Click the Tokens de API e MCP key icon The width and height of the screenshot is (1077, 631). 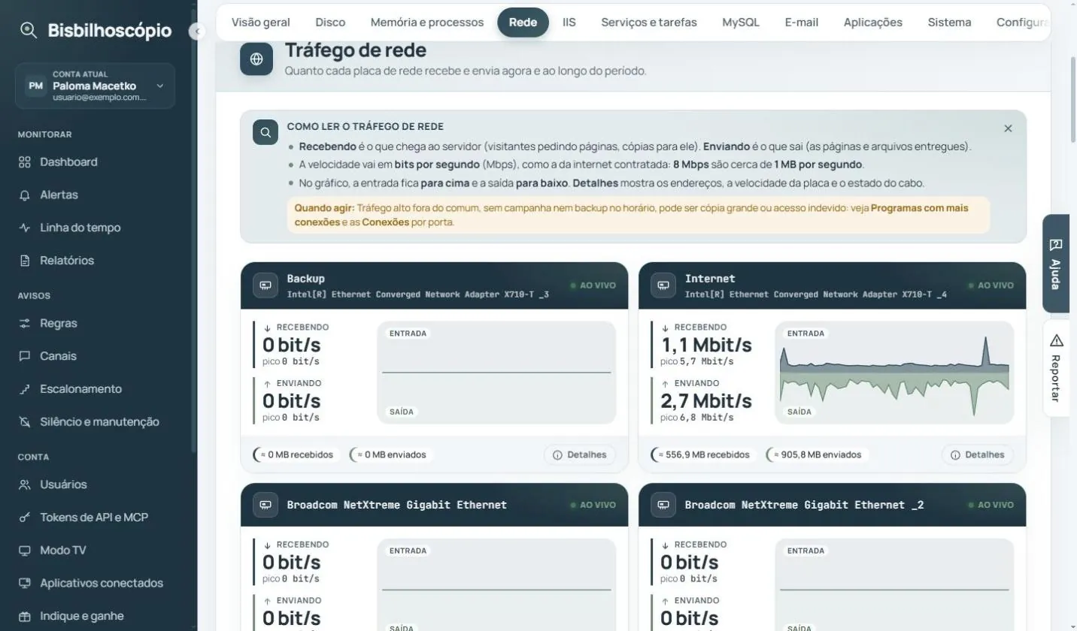click(25, 518)
